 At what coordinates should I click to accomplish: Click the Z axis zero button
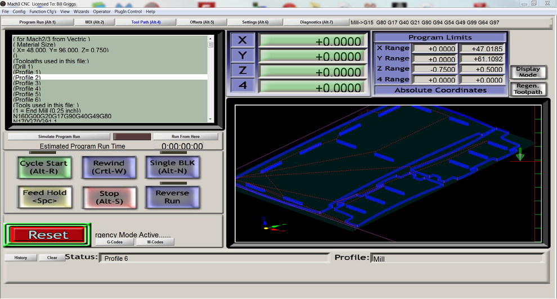pyautogui.click(x=242, y=71)
